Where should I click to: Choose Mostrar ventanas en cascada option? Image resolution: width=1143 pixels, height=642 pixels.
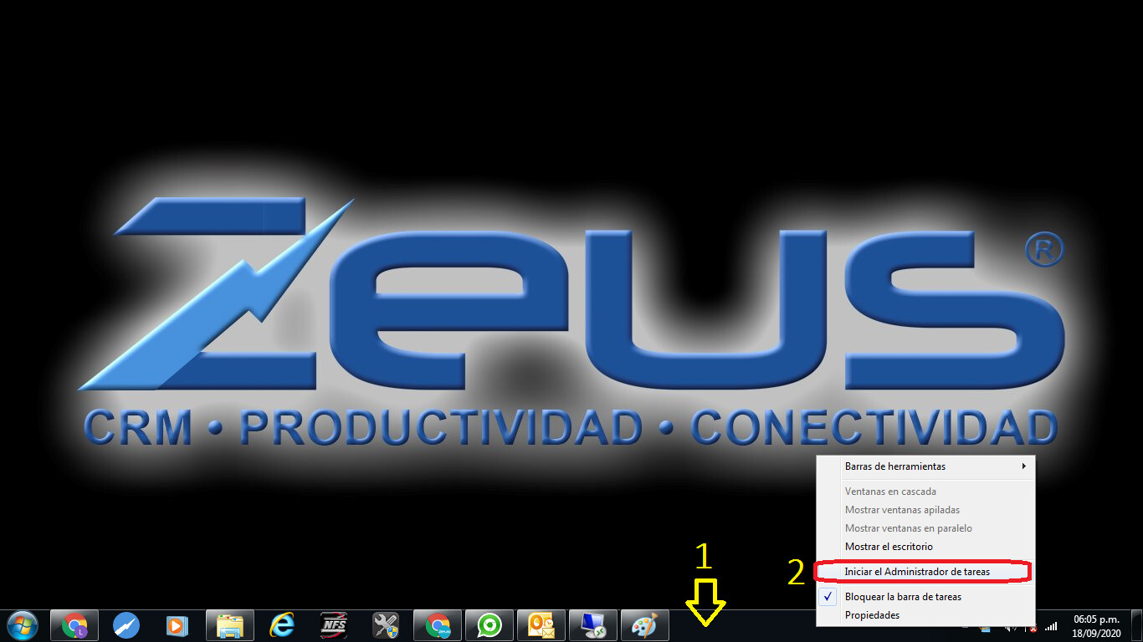889,492
